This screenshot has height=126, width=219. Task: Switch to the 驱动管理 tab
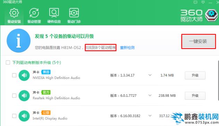pyautogui.click(x=34, y=16)
